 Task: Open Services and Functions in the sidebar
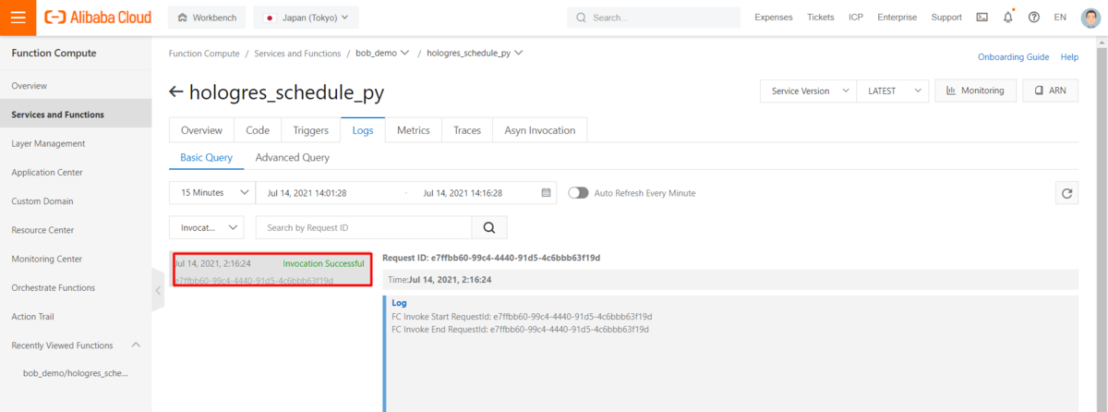coord(76,115)
